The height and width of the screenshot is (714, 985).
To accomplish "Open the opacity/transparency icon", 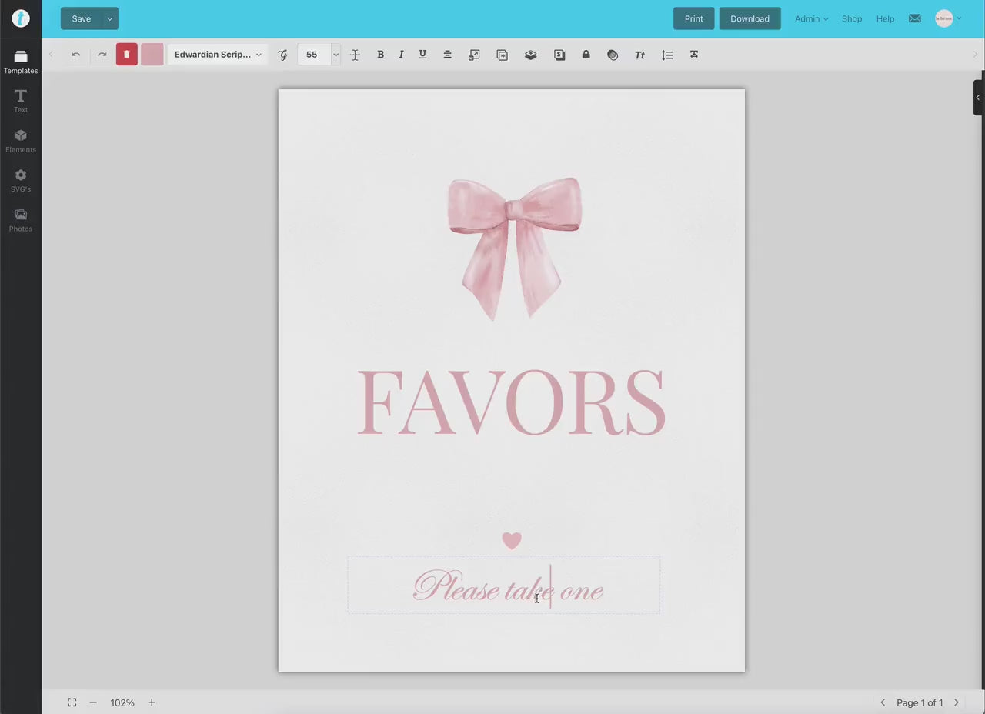I will 613,55.
